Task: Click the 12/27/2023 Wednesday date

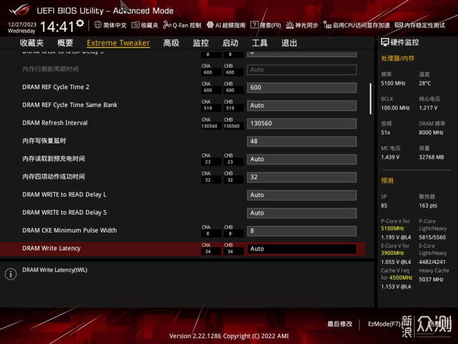Action: pos(22,27)
